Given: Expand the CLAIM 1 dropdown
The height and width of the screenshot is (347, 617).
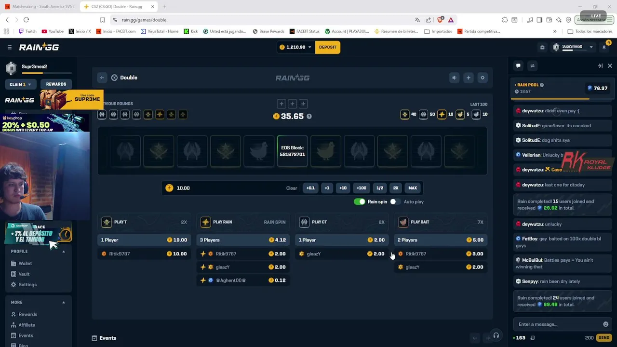Looking at the screenshot, I should (x=20, y=84).
